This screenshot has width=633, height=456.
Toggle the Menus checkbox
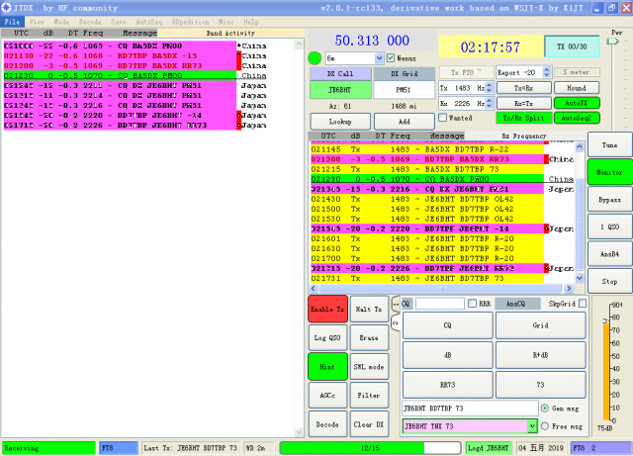(x=391, y=58)
